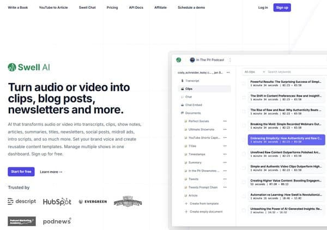Open Perfect Socials options menu
The width and height of the screenshot is (327, 230).
(225, 121)
